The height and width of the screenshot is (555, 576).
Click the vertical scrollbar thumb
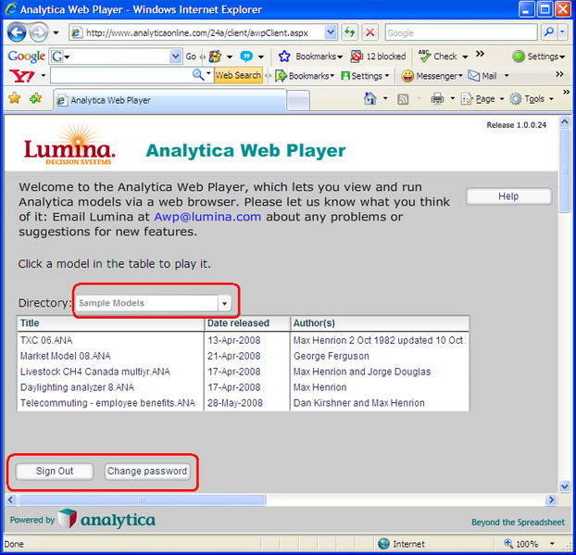point(564,171)
